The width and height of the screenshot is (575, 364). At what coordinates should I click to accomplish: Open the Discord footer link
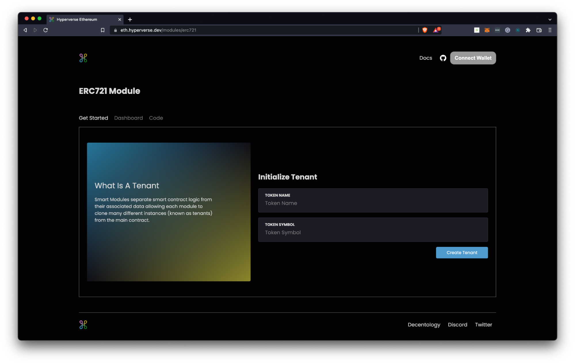(x=457, y=325)
